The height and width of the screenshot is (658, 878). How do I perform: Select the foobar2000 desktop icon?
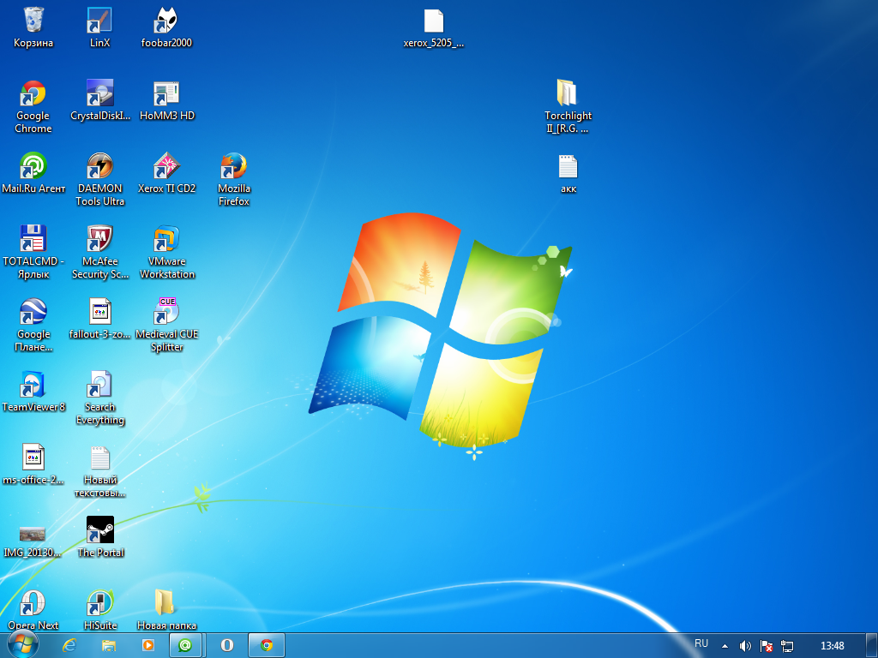coord(166,21)
